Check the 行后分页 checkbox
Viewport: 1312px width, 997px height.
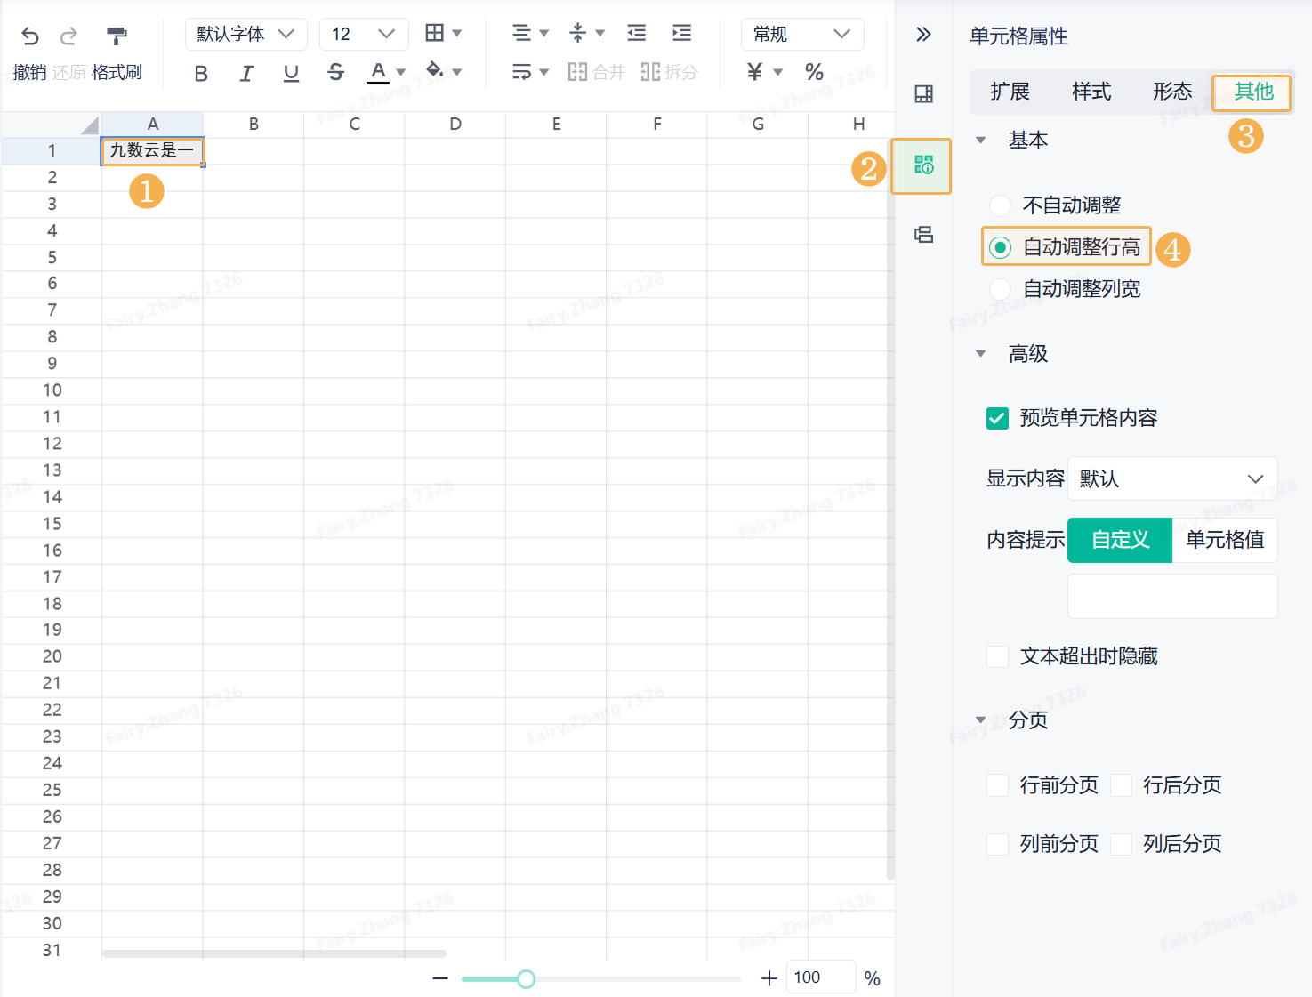pyautogui.click(x=1121, y=785)
